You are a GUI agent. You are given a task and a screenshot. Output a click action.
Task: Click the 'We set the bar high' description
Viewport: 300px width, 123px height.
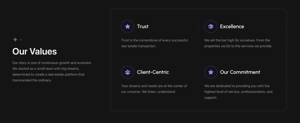coord(238,43)
